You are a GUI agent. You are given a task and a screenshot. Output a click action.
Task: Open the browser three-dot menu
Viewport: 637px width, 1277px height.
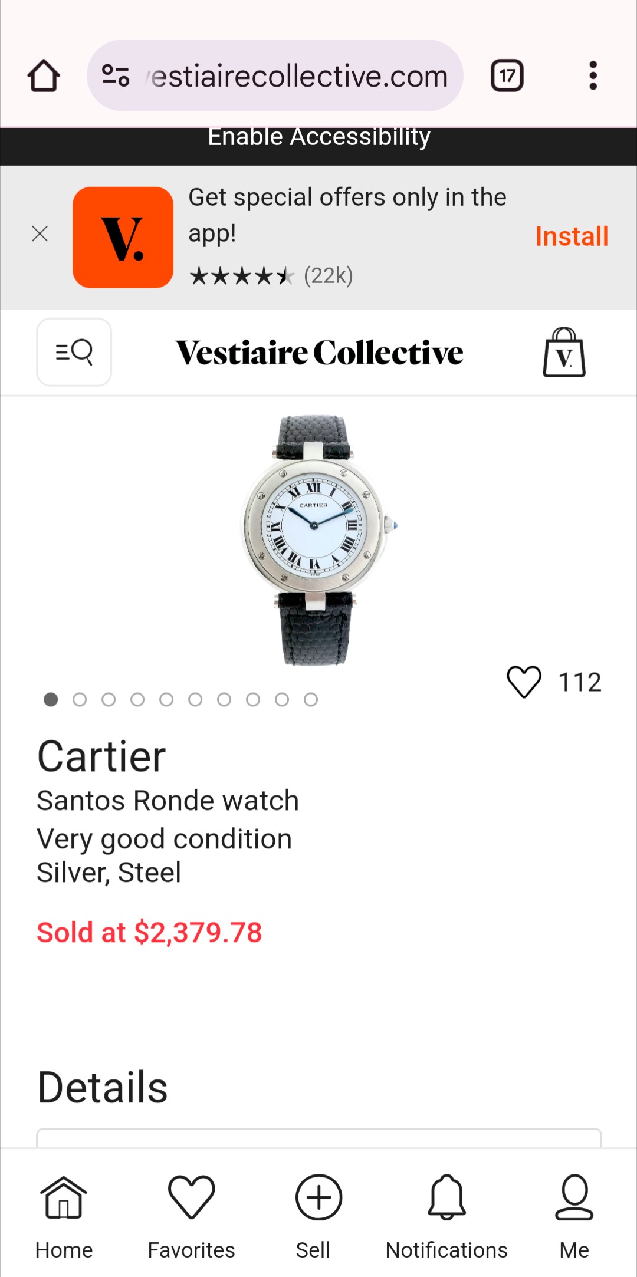[x=593, y=76]
